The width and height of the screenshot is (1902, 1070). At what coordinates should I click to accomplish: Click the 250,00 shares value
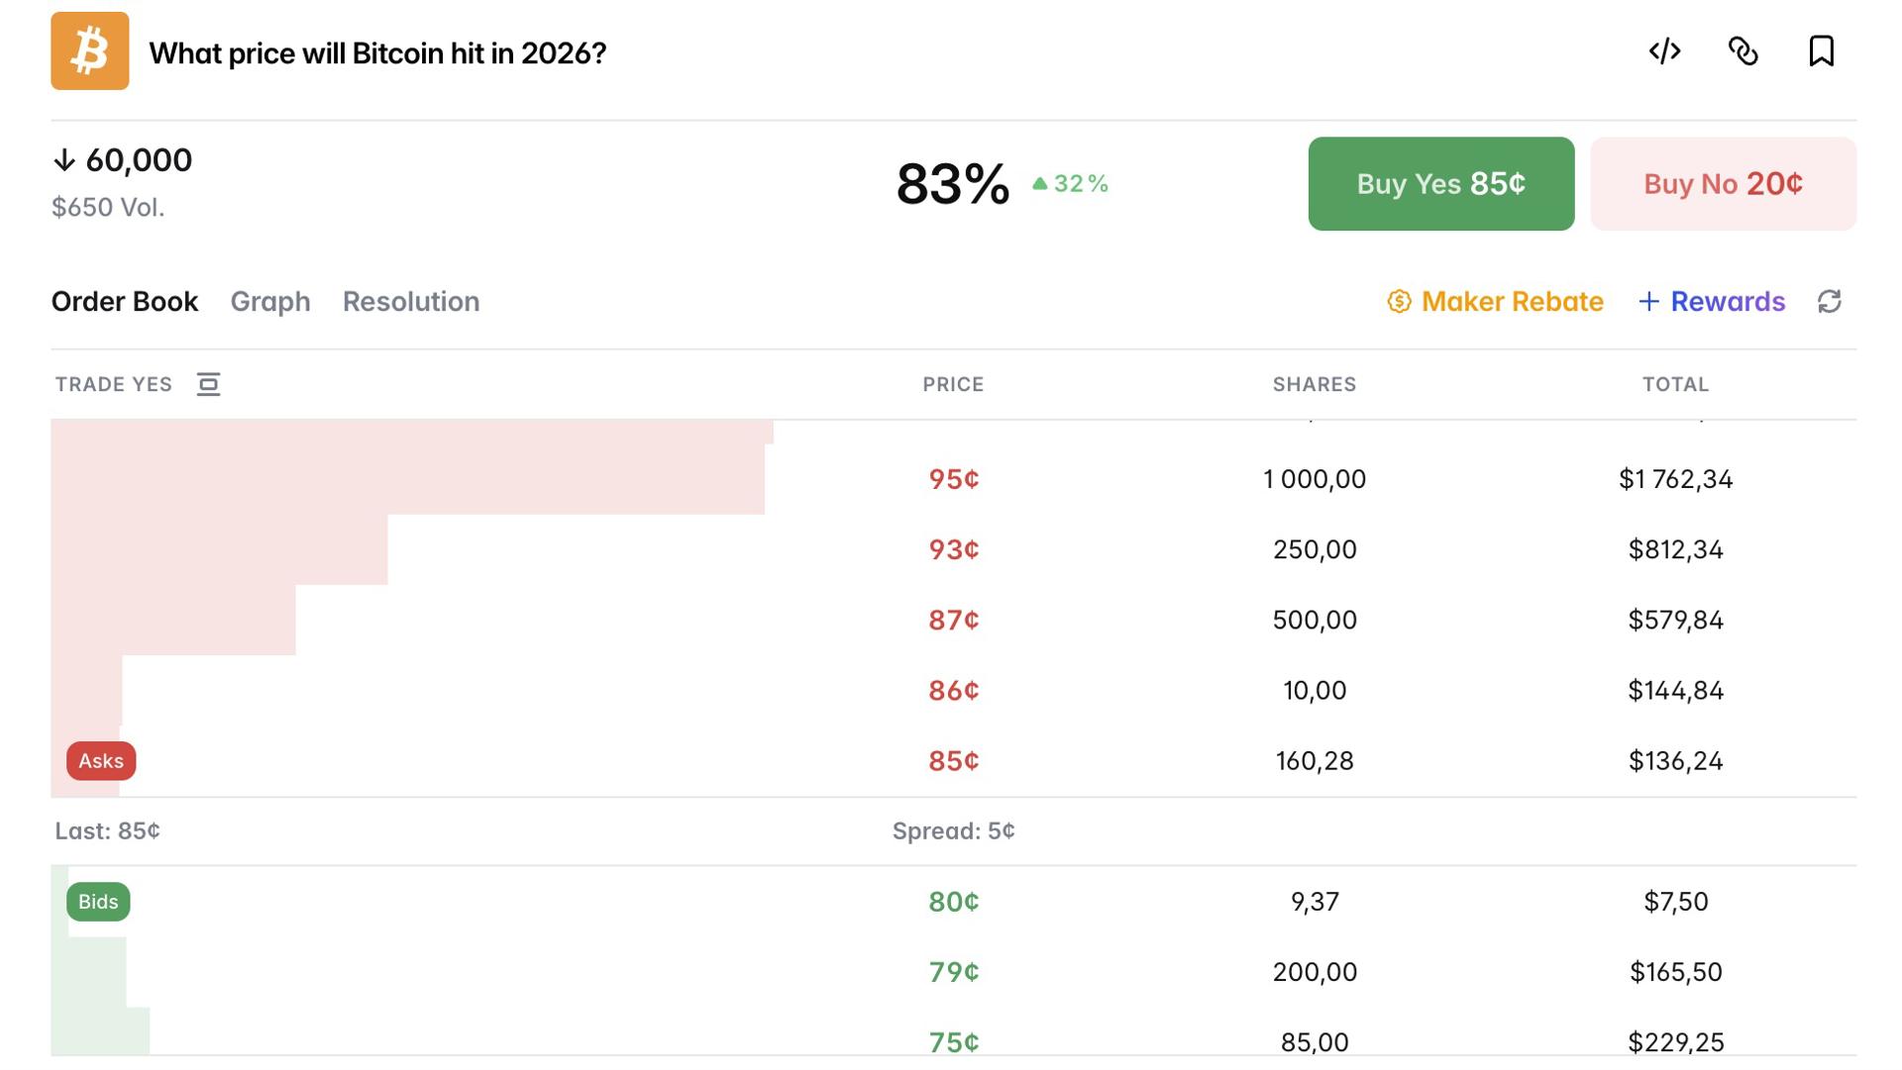point(1315,549)
